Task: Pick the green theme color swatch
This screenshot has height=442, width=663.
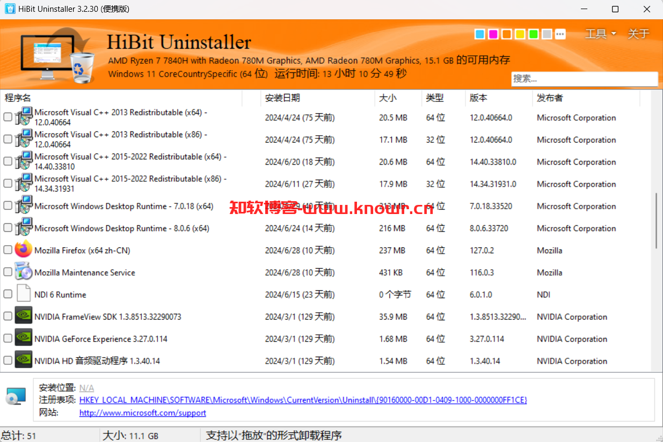Action: coord(533,34)
